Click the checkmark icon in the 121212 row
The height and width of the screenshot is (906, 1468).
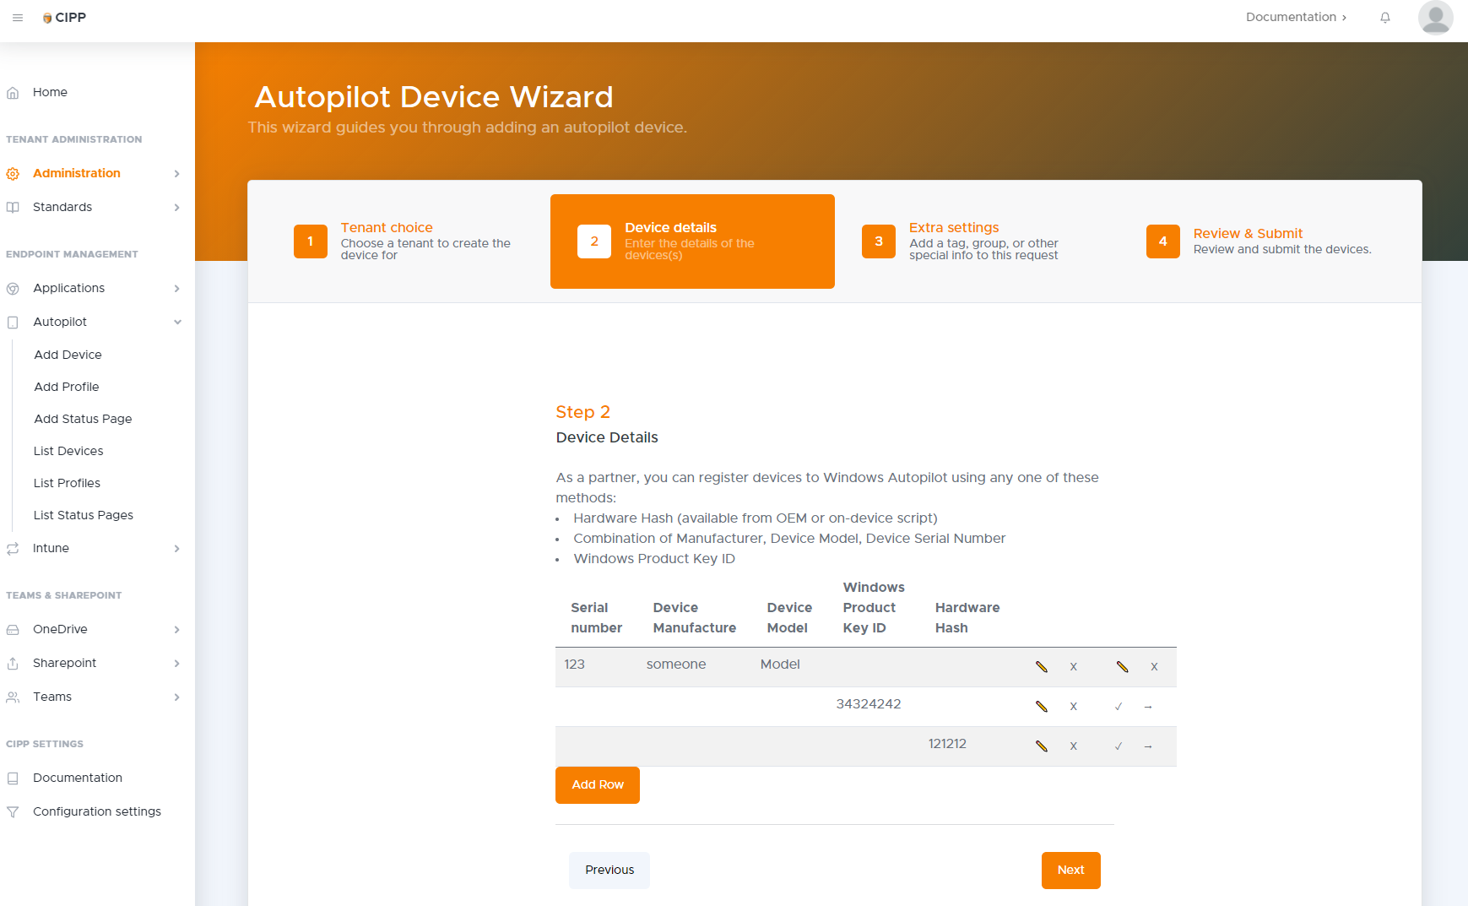click(x=1119, y=746)
